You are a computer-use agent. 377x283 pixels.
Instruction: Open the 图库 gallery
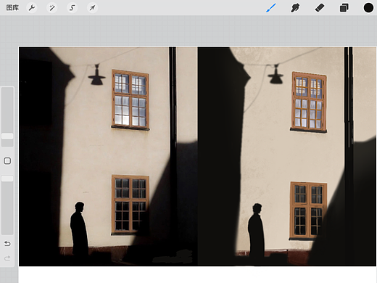[x=12, y=8]
